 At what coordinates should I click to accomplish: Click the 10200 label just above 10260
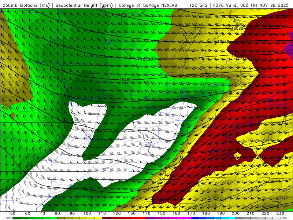[146, 59]
